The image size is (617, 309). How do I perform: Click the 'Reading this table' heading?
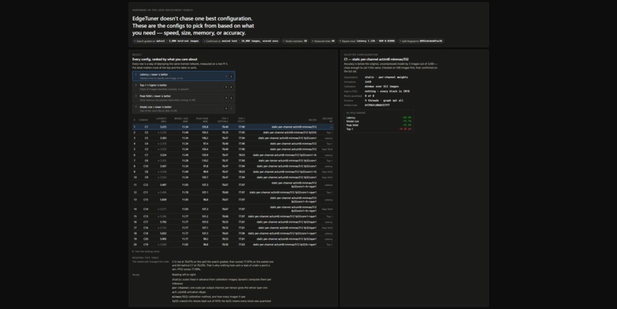(145, 258)
